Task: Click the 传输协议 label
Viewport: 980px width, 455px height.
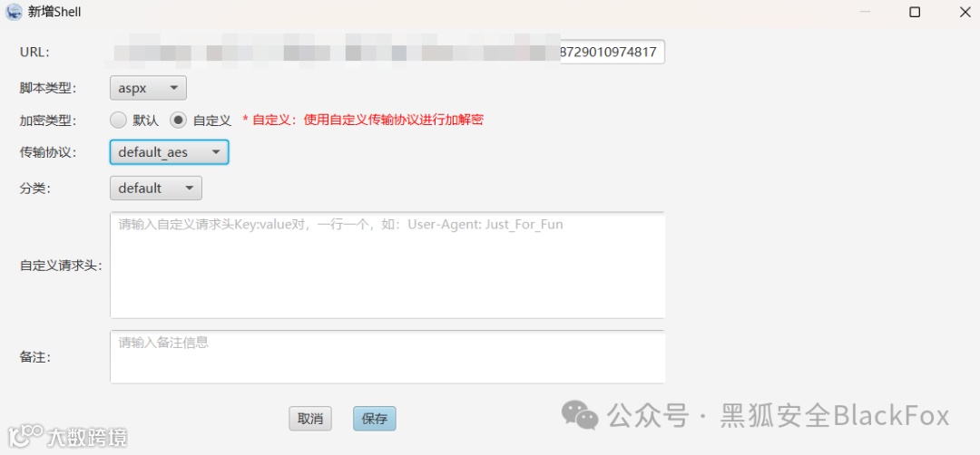Action: point(48,152)
